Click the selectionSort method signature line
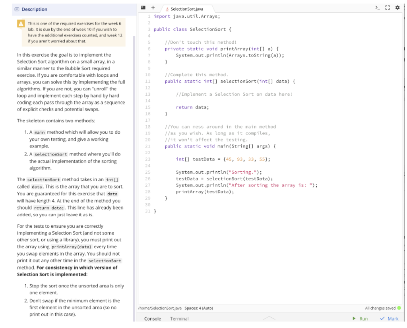407x328 pixels. pyautogui.click(x=230, y=81)
